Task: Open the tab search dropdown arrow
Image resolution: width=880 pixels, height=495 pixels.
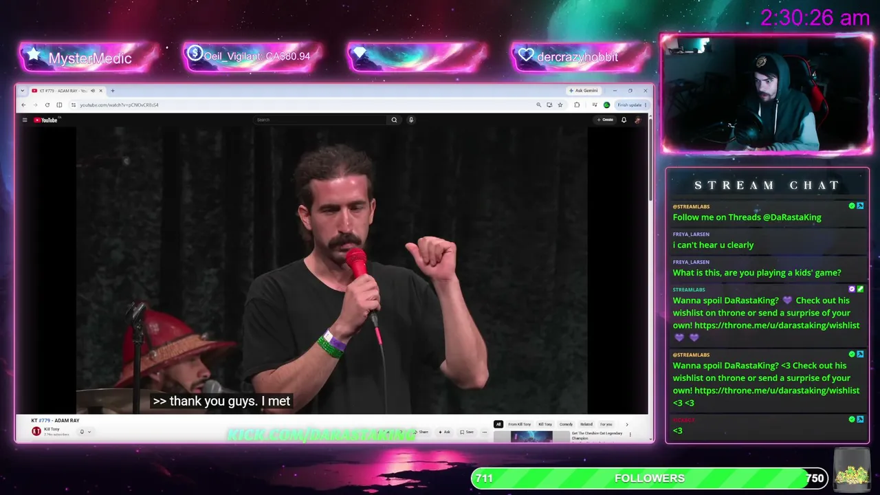Action: tap(23, 91)
